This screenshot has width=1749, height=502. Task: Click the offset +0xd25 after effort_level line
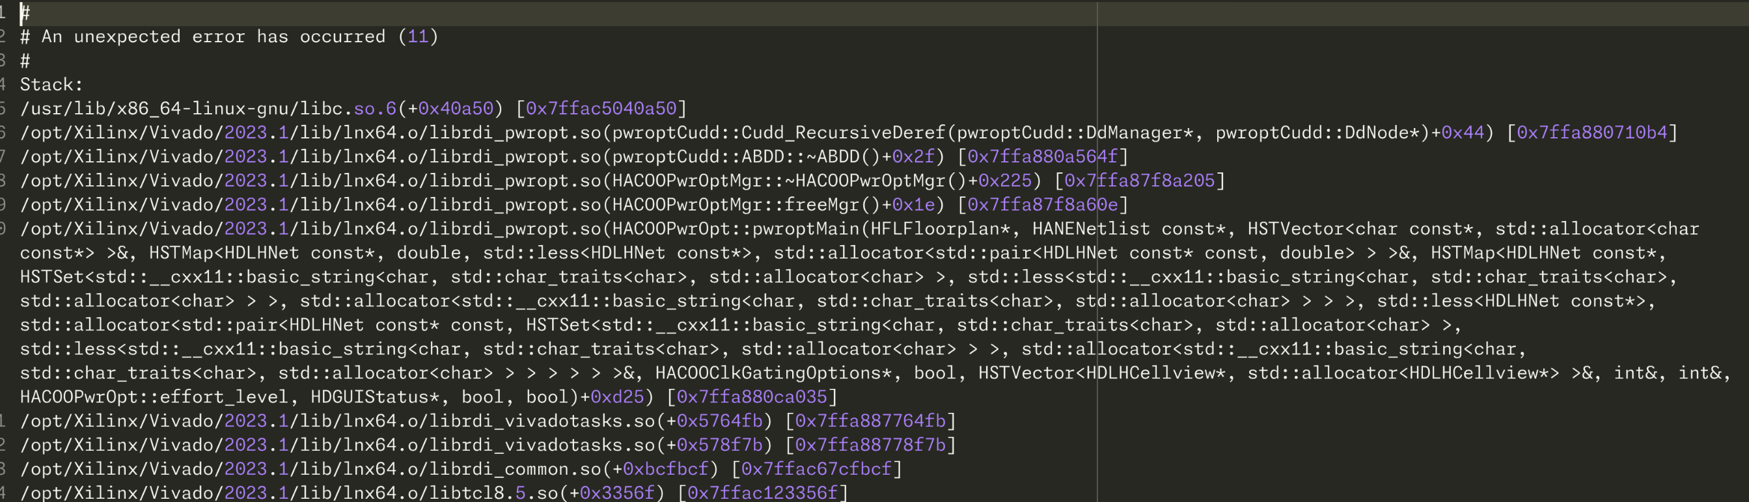click(616, 397)
